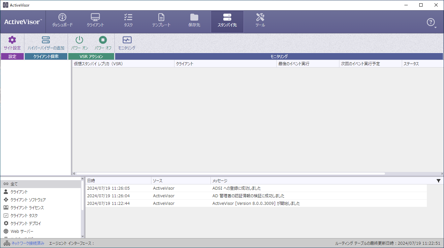Click the network connection icon in status bar

click(7, 243)
